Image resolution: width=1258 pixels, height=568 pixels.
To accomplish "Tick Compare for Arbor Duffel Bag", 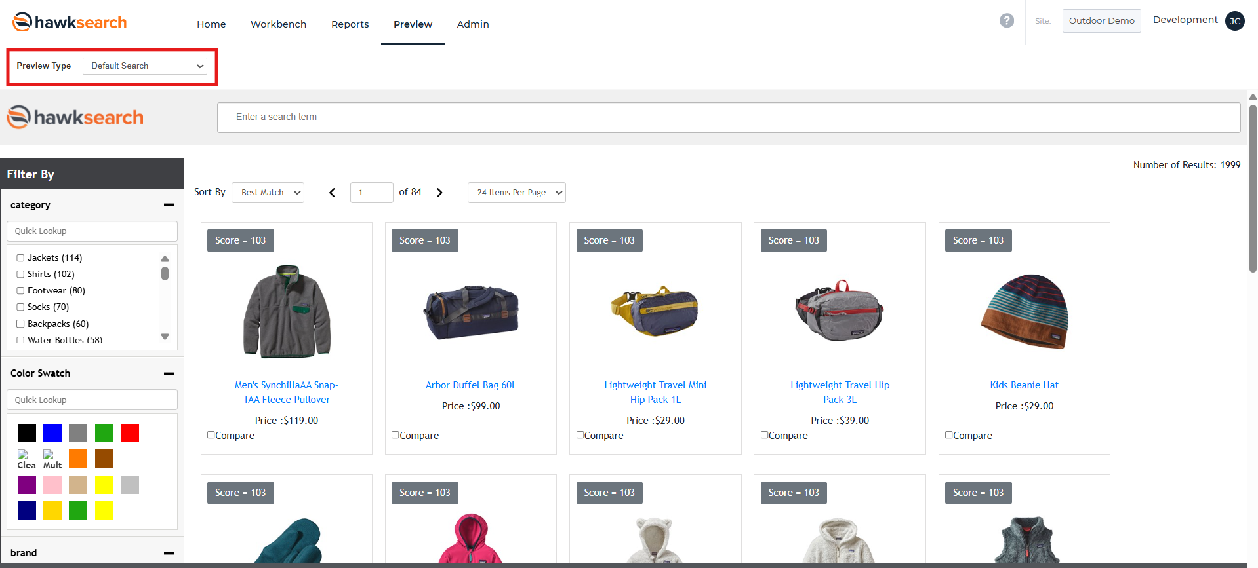I will coord(396,435).
